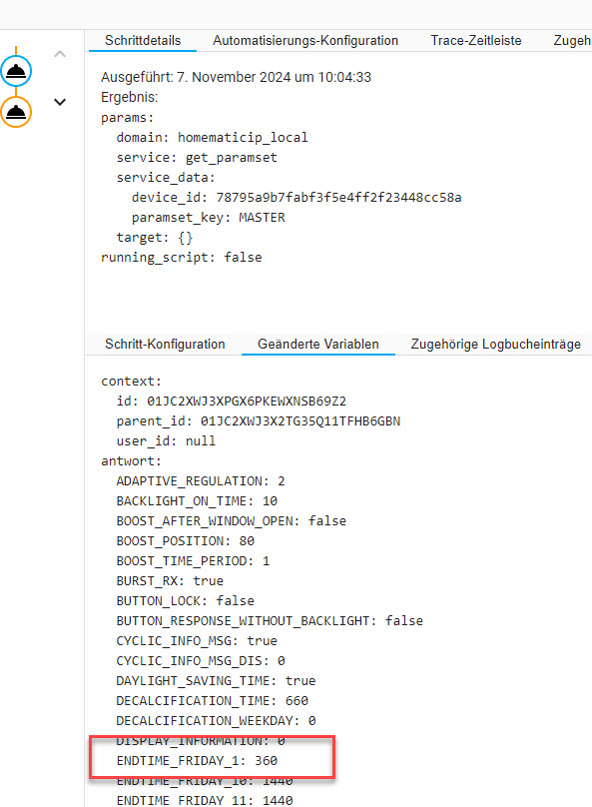Click the highlighted ENDTIME_FRIDAY_1: 360 line

pos(197,761)
